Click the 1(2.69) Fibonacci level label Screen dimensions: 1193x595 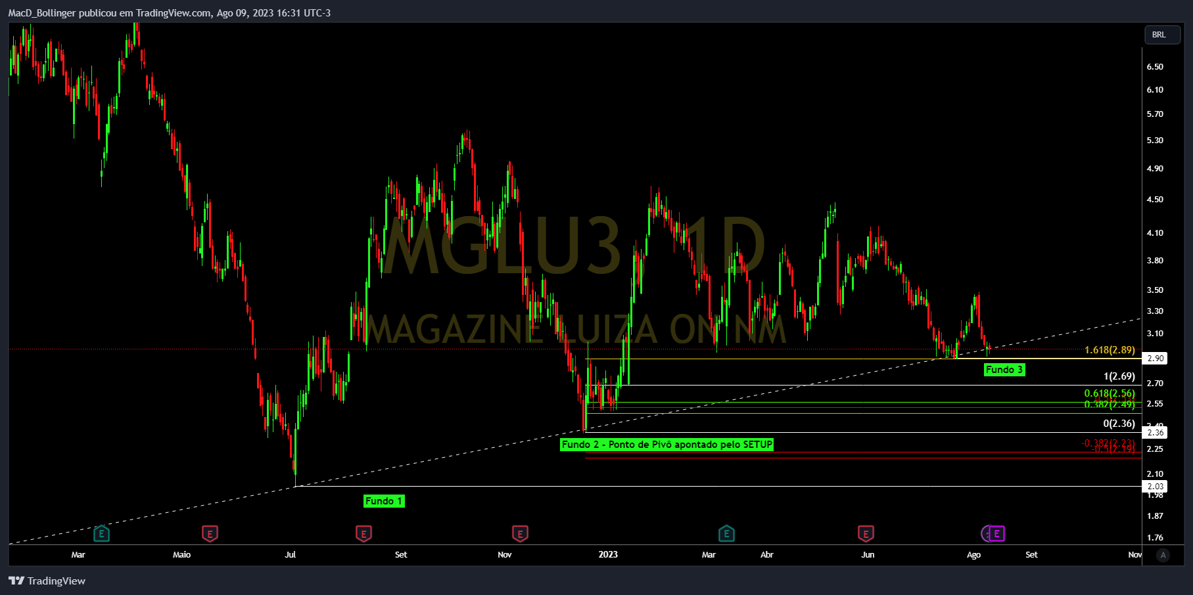click(x=1119, y=376)
